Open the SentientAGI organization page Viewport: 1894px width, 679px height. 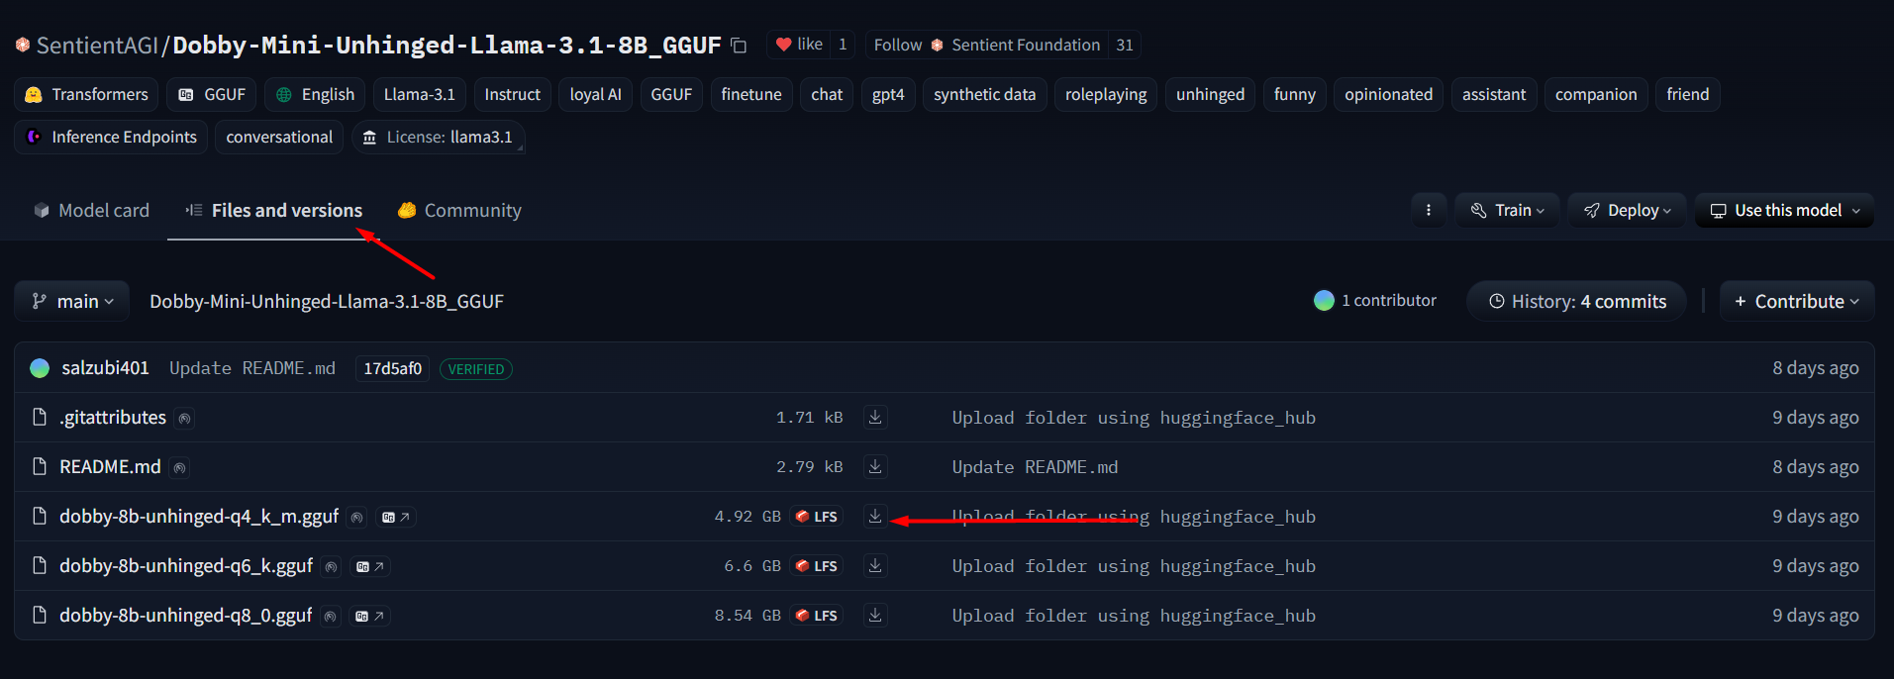click(97, 46)
